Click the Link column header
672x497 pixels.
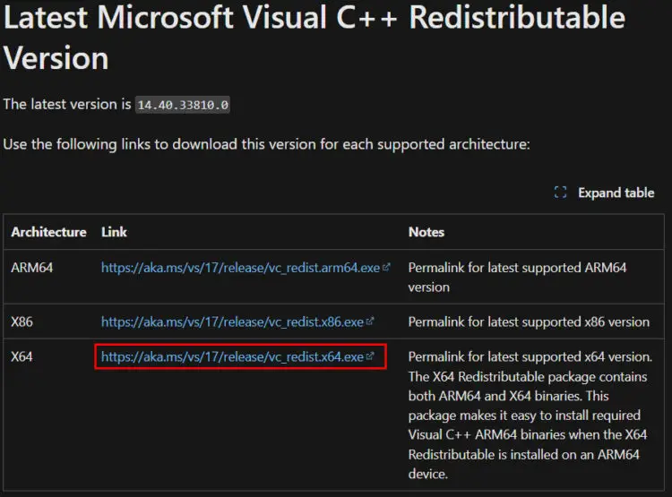pyautogui.click(x=114, y=232)
